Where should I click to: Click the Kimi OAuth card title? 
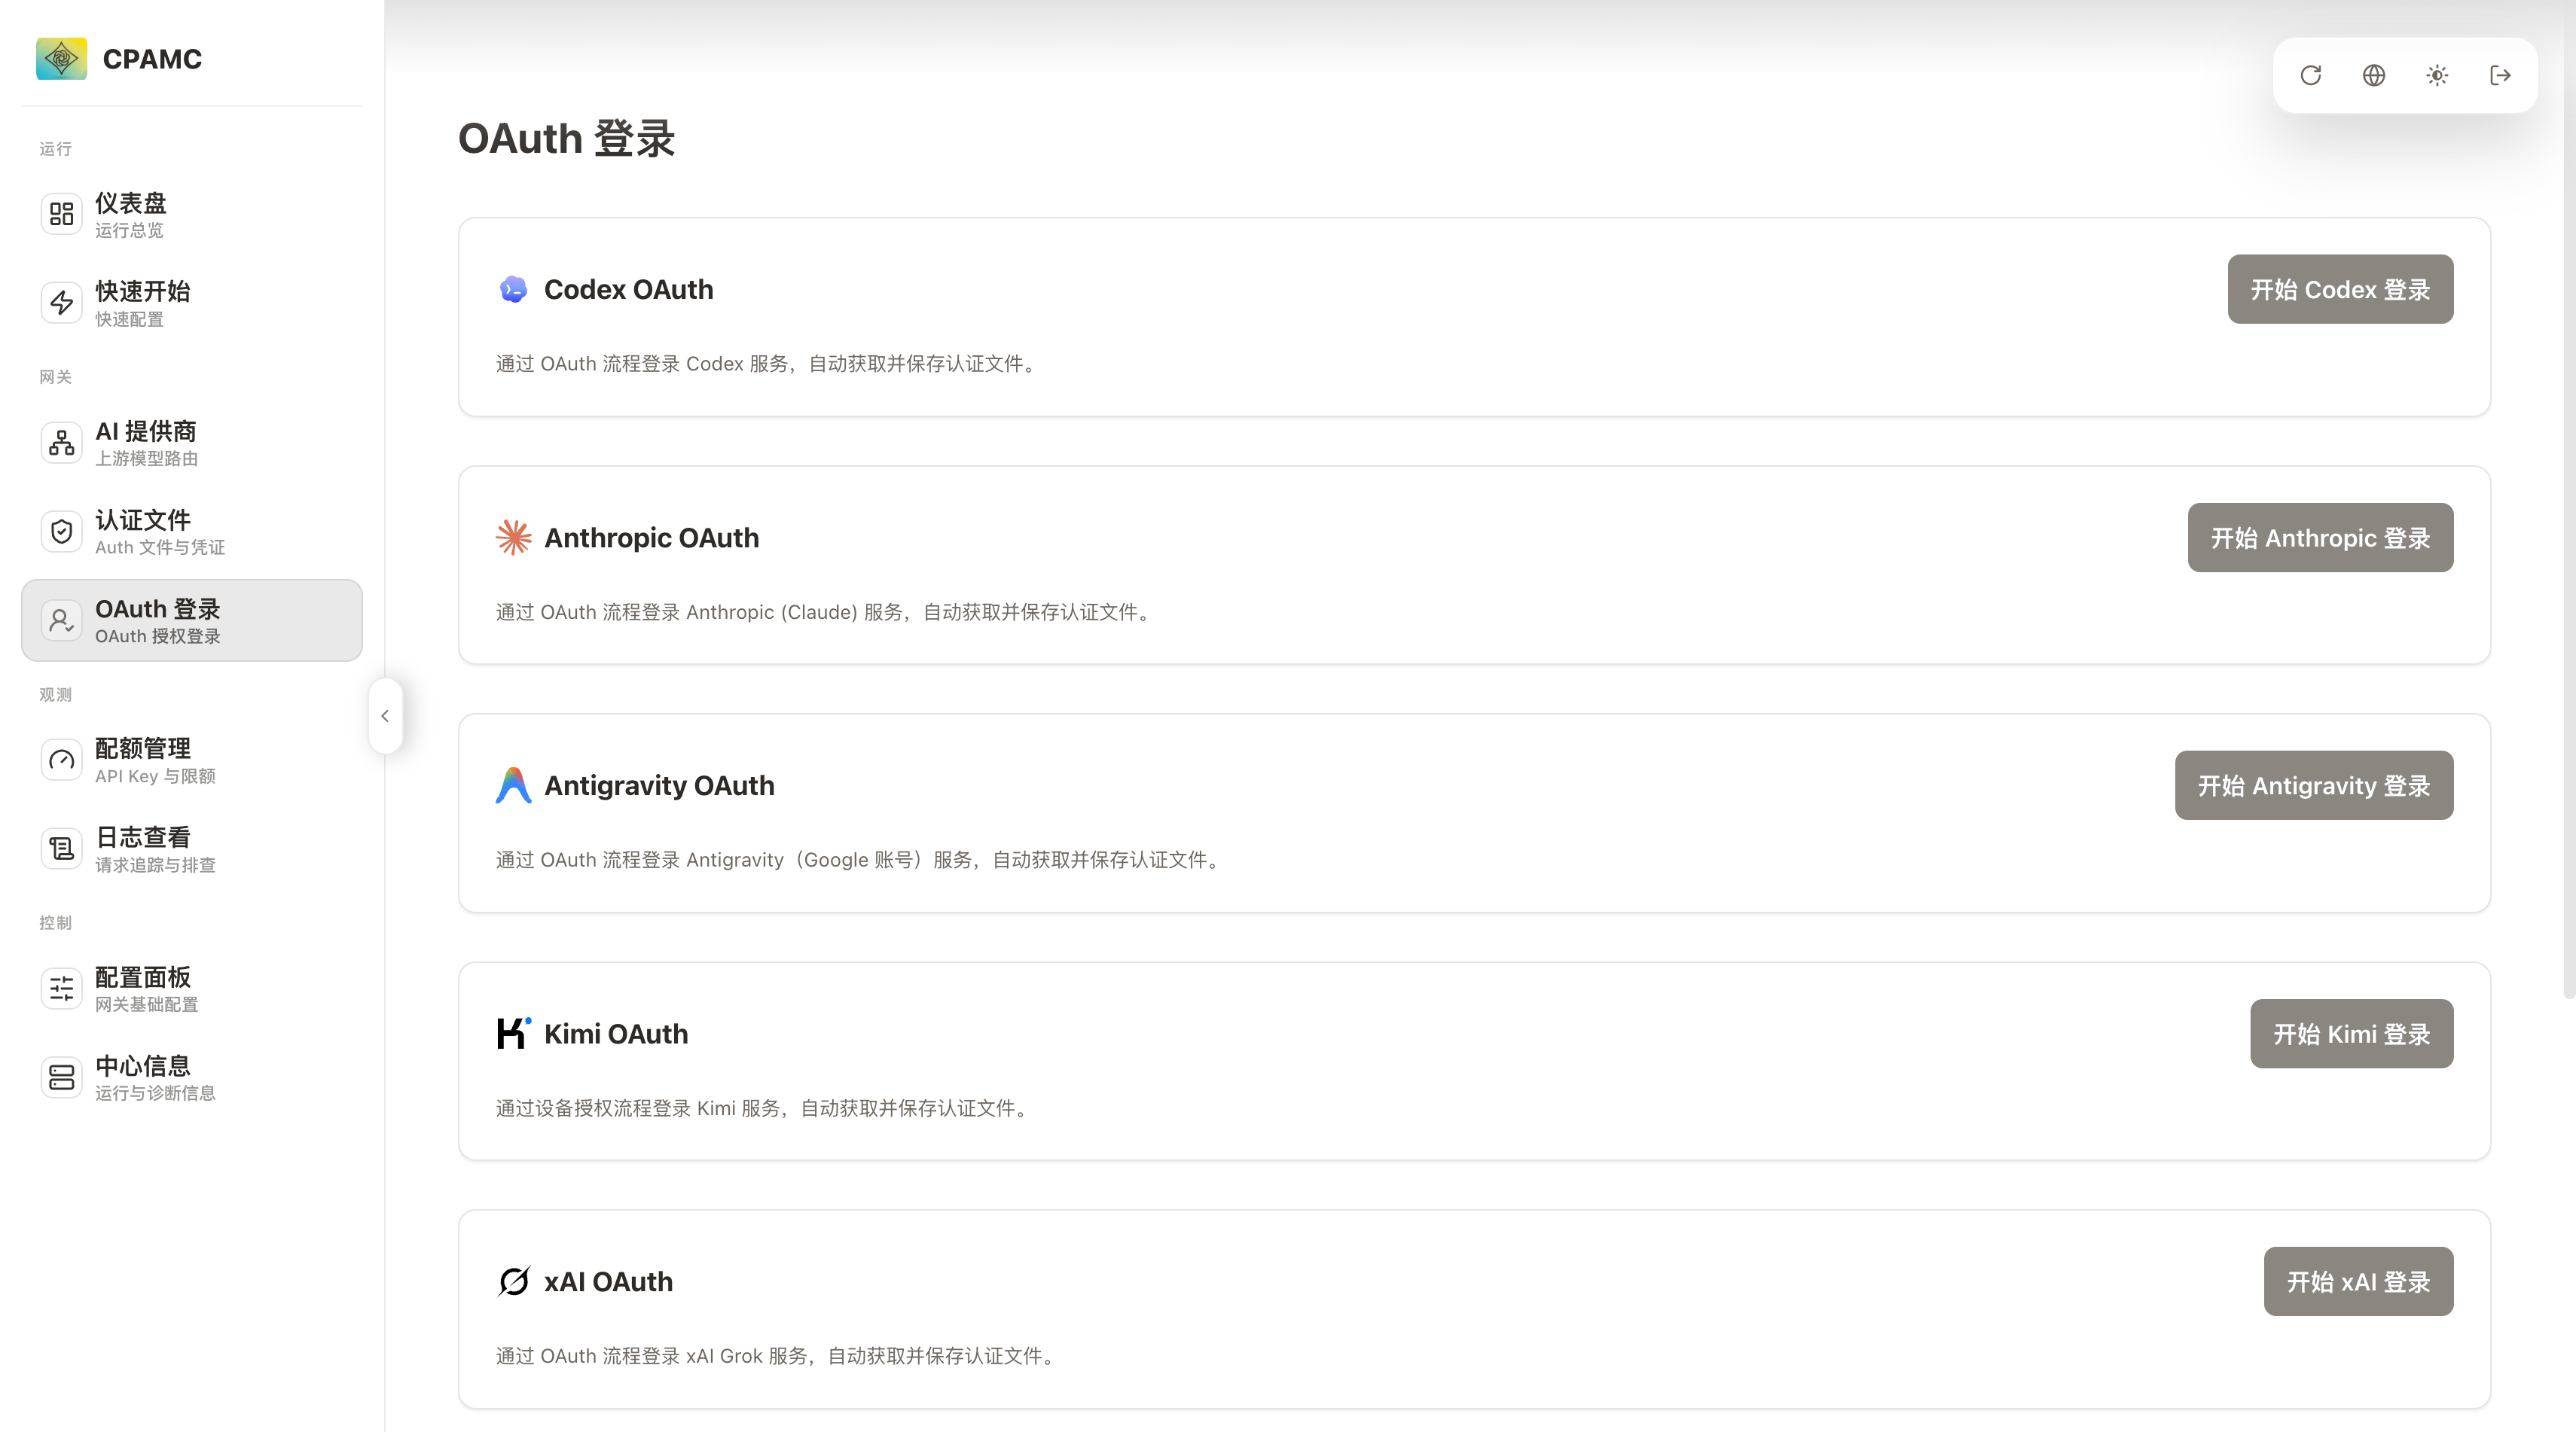tap(616, 1033)
